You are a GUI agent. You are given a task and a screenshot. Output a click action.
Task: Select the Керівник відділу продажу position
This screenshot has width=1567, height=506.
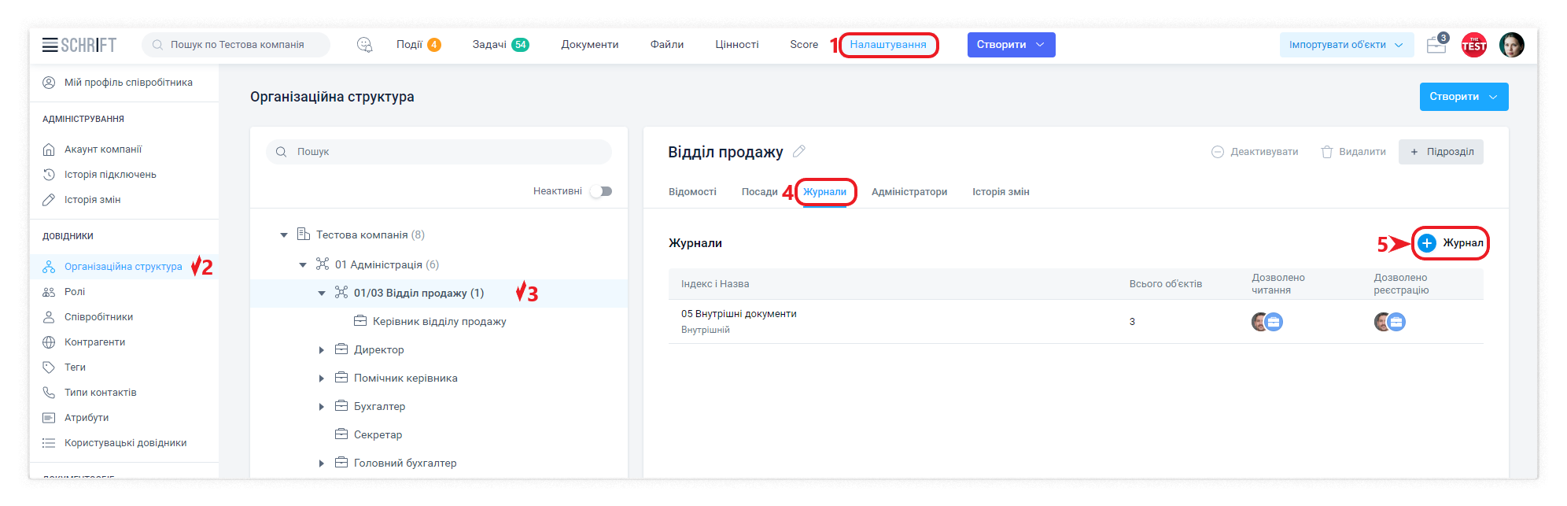tap(439, 322)
